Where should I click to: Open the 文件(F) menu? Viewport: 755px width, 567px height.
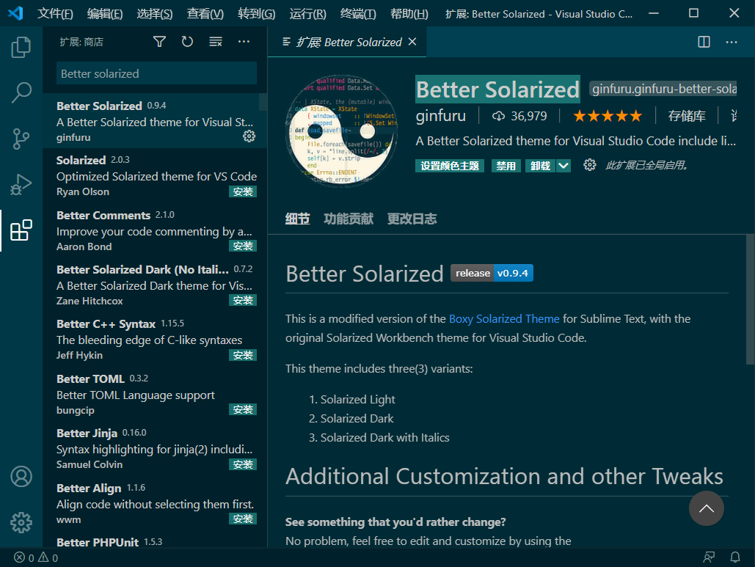coord(55,13)
